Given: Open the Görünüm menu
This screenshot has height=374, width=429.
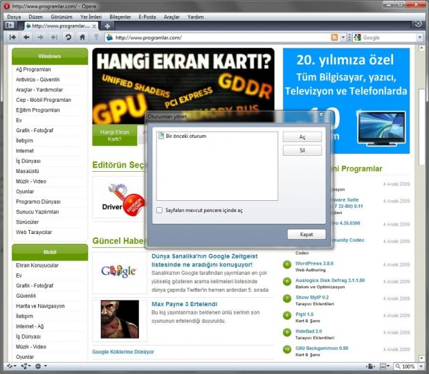Looking at the screenshot, I should click(x=62, y=17).
